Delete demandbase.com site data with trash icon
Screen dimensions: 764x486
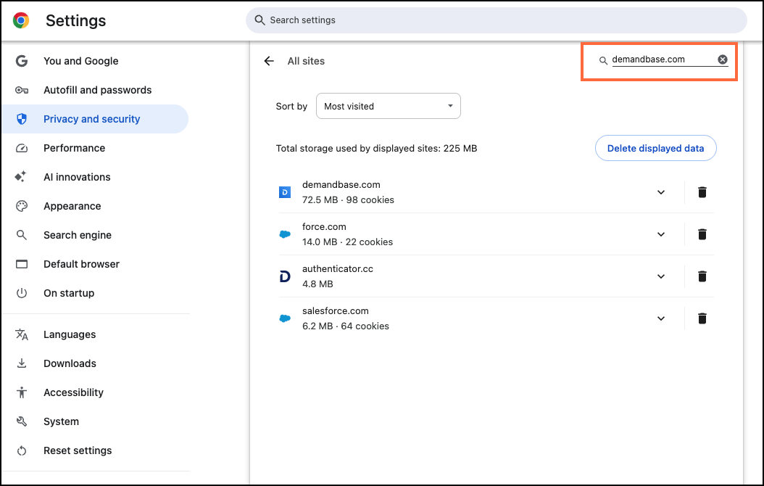pyautogui.click(x=702, y=192)
